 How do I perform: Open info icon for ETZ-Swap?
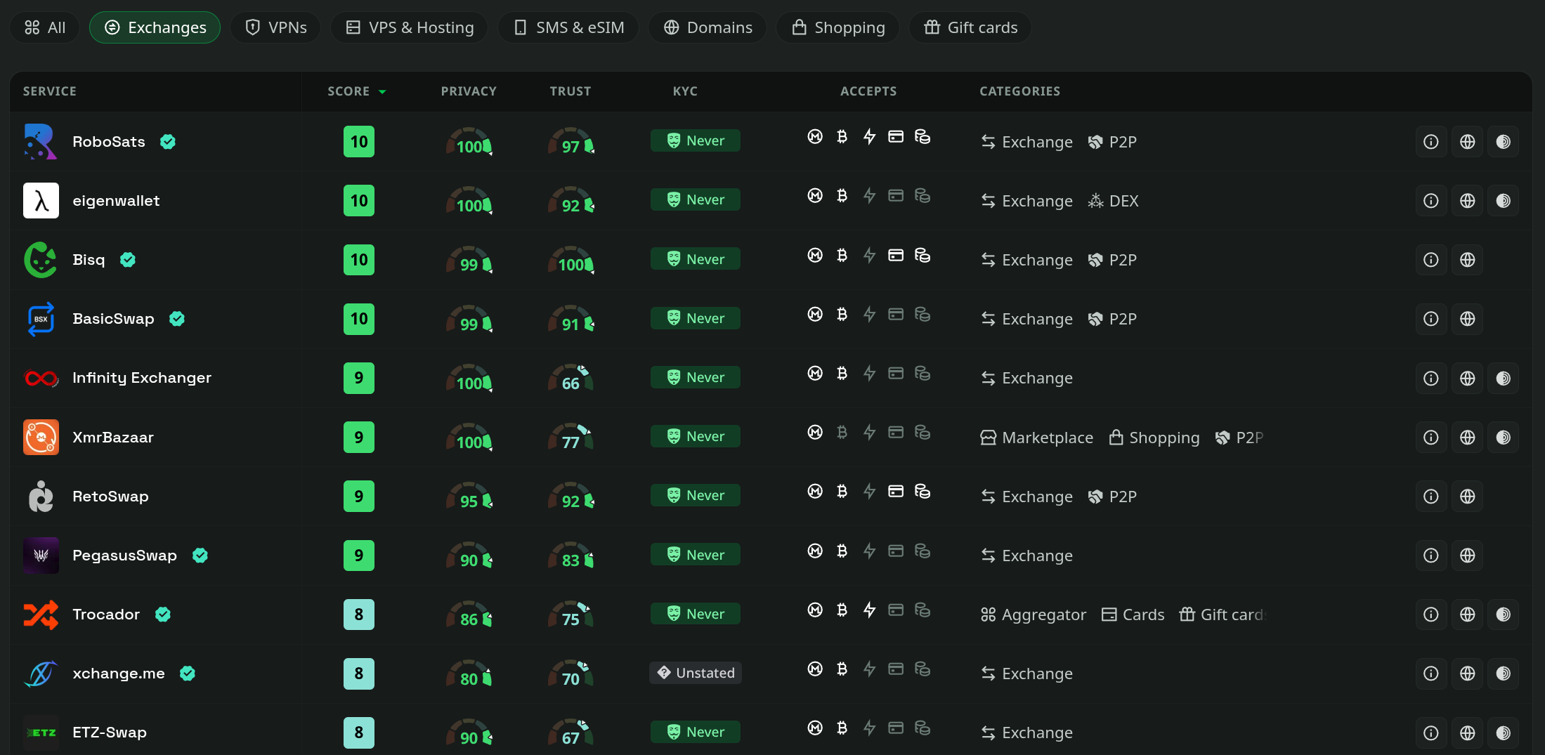pyautogui.click(x=1430, y=733)
